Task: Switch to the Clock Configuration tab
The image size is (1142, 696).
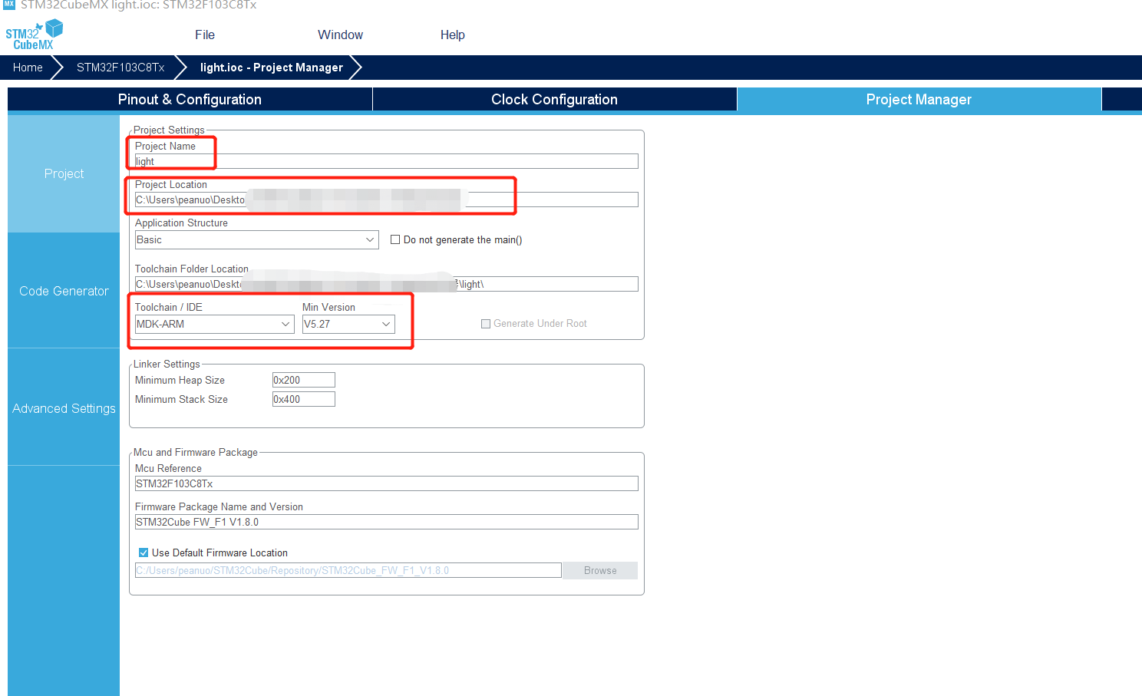Action: point(554,99)
